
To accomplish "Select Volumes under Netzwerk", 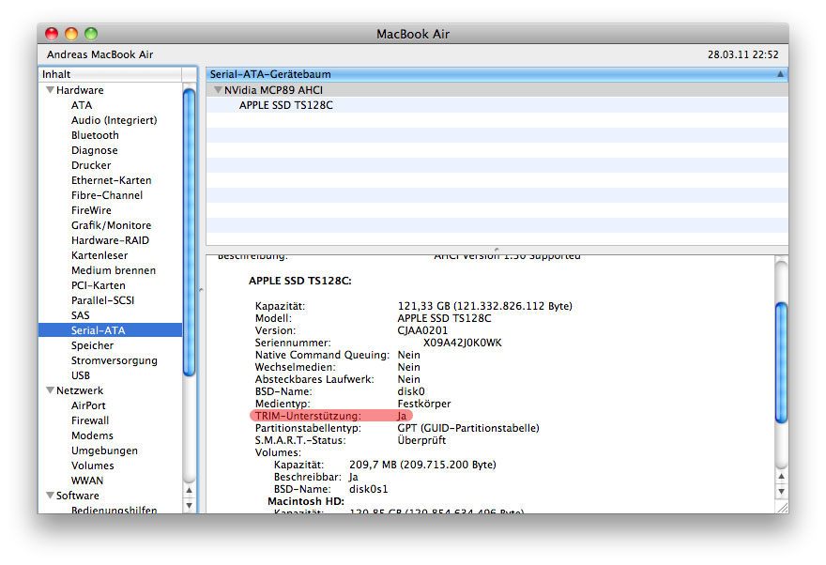I will coord(92,466).
